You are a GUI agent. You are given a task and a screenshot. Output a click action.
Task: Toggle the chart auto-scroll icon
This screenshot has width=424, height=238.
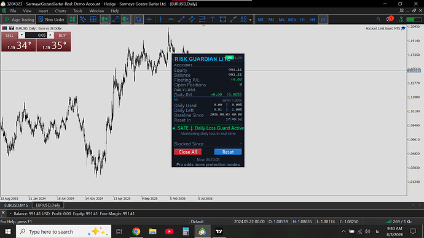pos(105,20)
